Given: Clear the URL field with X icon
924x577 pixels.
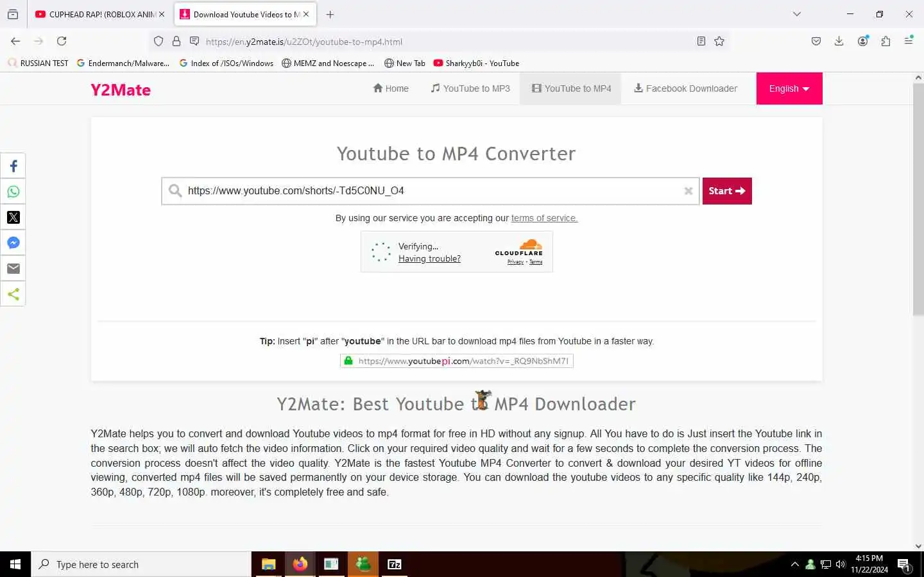Looking at the screenshot, I should (688, 191).
